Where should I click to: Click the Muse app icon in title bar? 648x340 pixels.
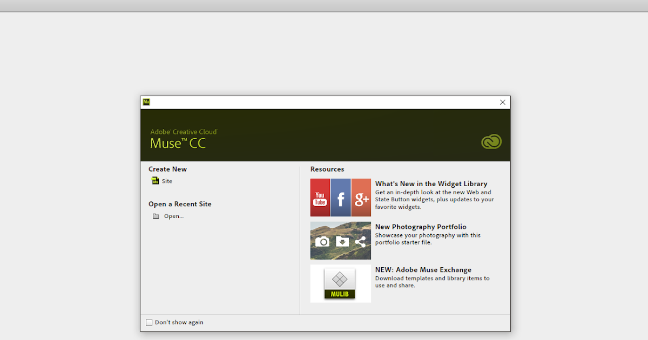click(146, 102)
